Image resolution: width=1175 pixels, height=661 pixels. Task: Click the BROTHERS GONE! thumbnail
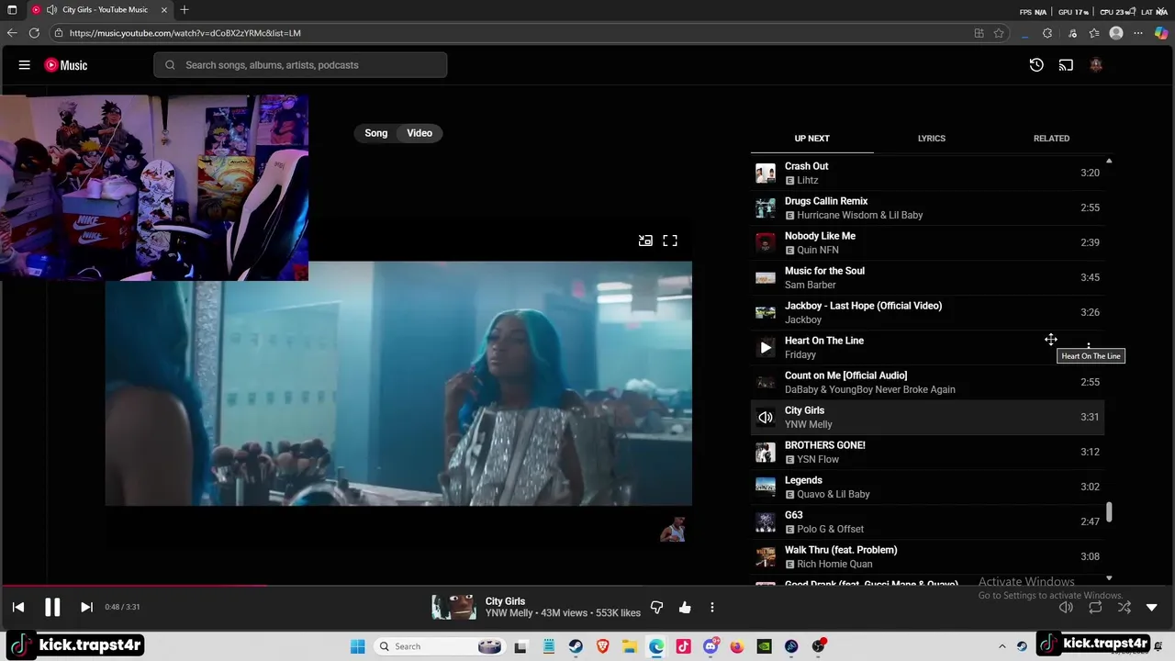[x=766, y=452]
